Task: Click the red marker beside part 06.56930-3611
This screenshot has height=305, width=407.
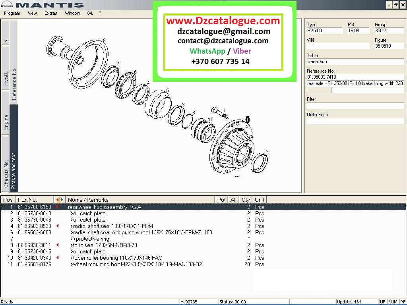Action: (x=58, y=245)
